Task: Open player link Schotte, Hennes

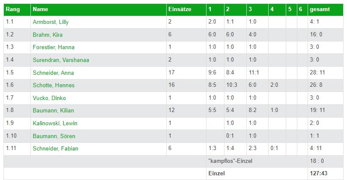Action: pyautogui.click(x=54, y=85)
